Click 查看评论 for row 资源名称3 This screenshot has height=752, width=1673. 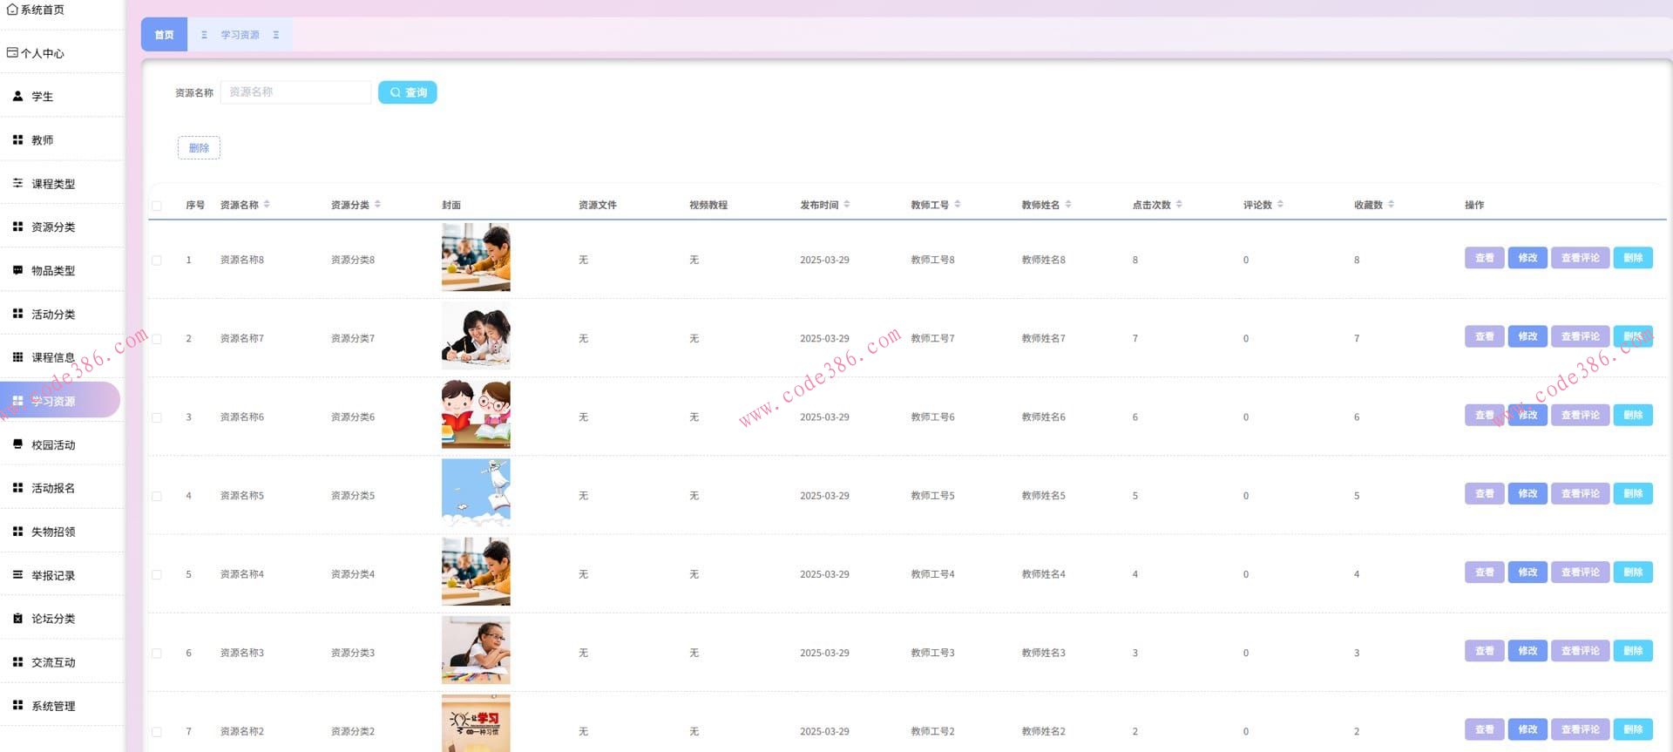(1581, 651)
